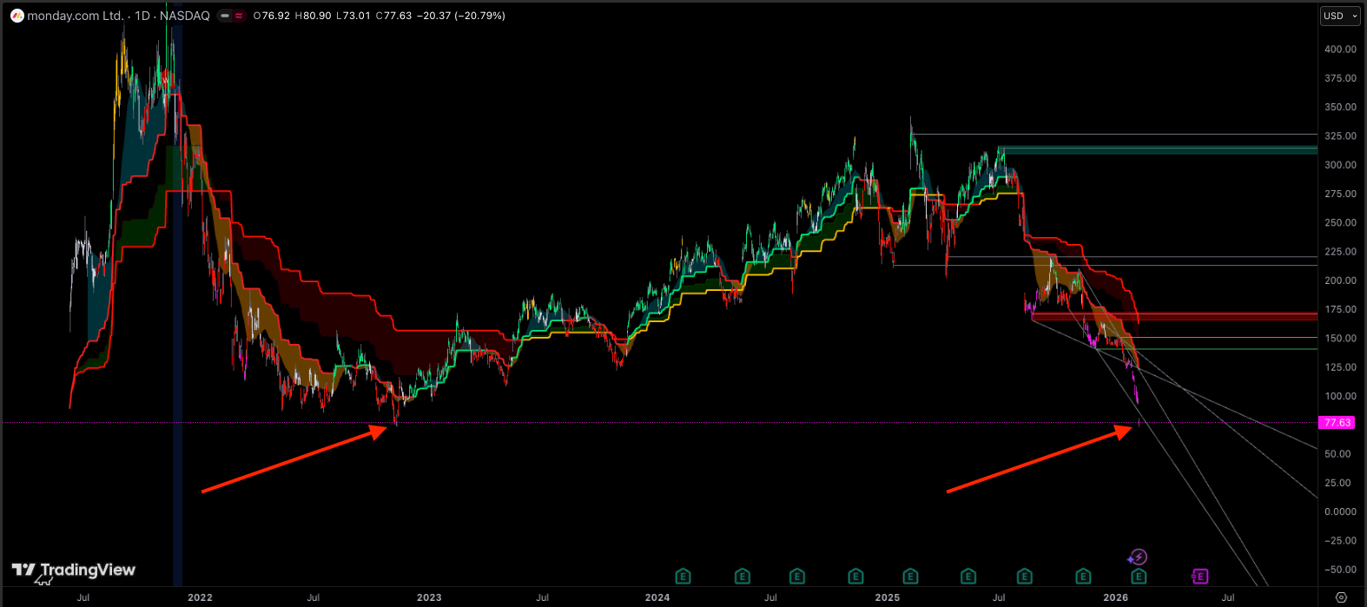Click the 225.00 price scale label
The height and width of the screenshot is (607, 1367).
click(1340, 252)
